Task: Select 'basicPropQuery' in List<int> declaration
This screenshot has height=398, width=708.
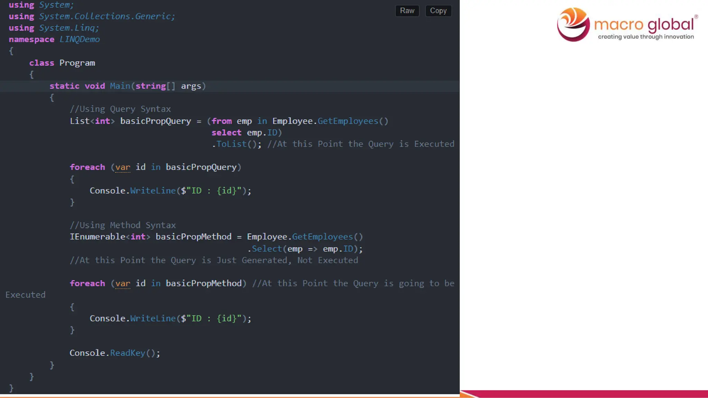Action: [x=156, y=121]
